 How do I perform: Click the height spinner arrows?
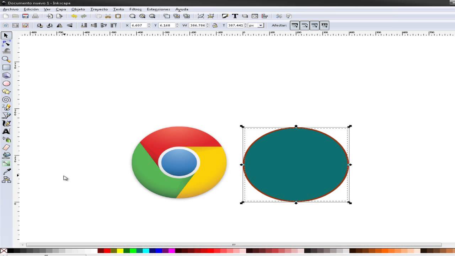[x=246, y=25]
